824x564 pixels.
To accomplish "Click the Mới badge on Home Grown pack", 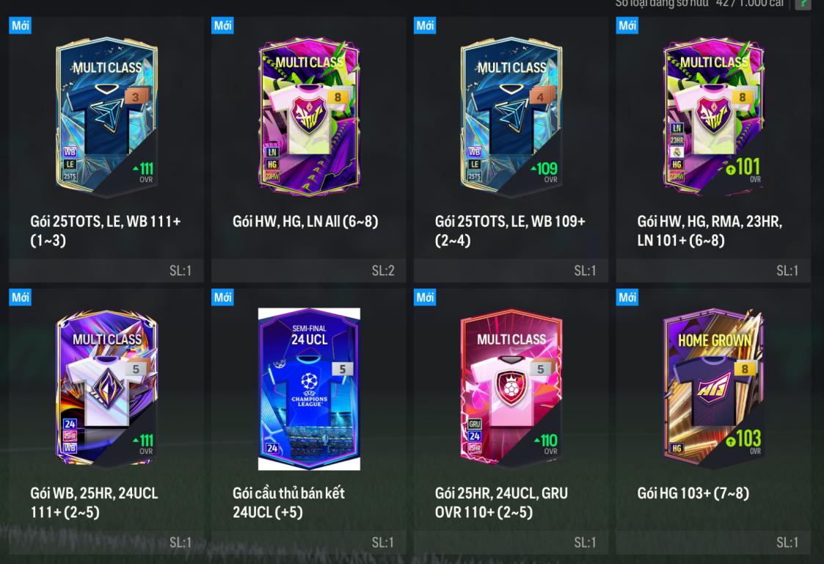I will point(627,297).
